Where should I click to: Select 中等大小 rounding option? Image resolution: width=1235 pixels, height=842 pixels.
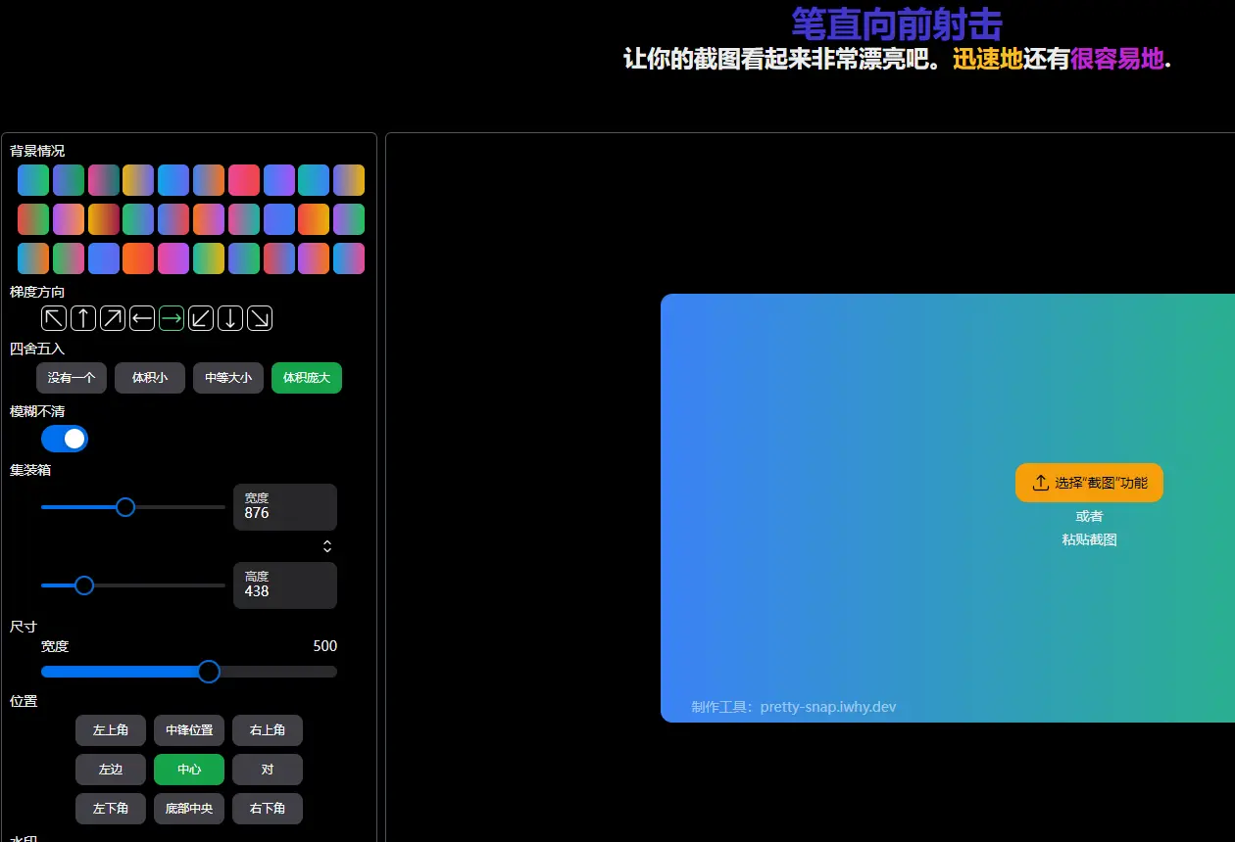228,378
